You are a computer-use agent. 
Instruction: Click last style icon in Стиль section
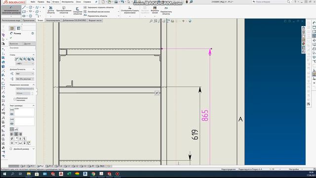(x=33, y=59)
